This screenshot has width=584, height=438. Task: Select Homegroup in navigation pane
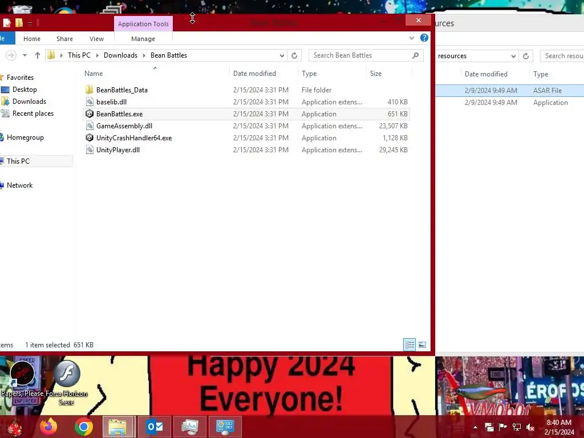click(x=25, y=137)
